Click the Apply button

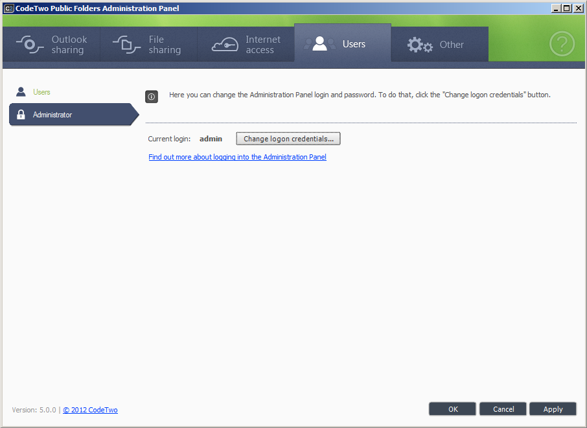click(x=553, y=409)
